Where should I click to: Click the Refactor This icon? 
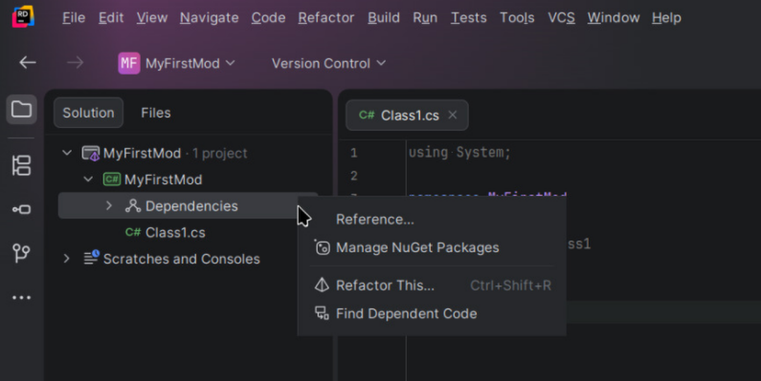coord(322,285)
